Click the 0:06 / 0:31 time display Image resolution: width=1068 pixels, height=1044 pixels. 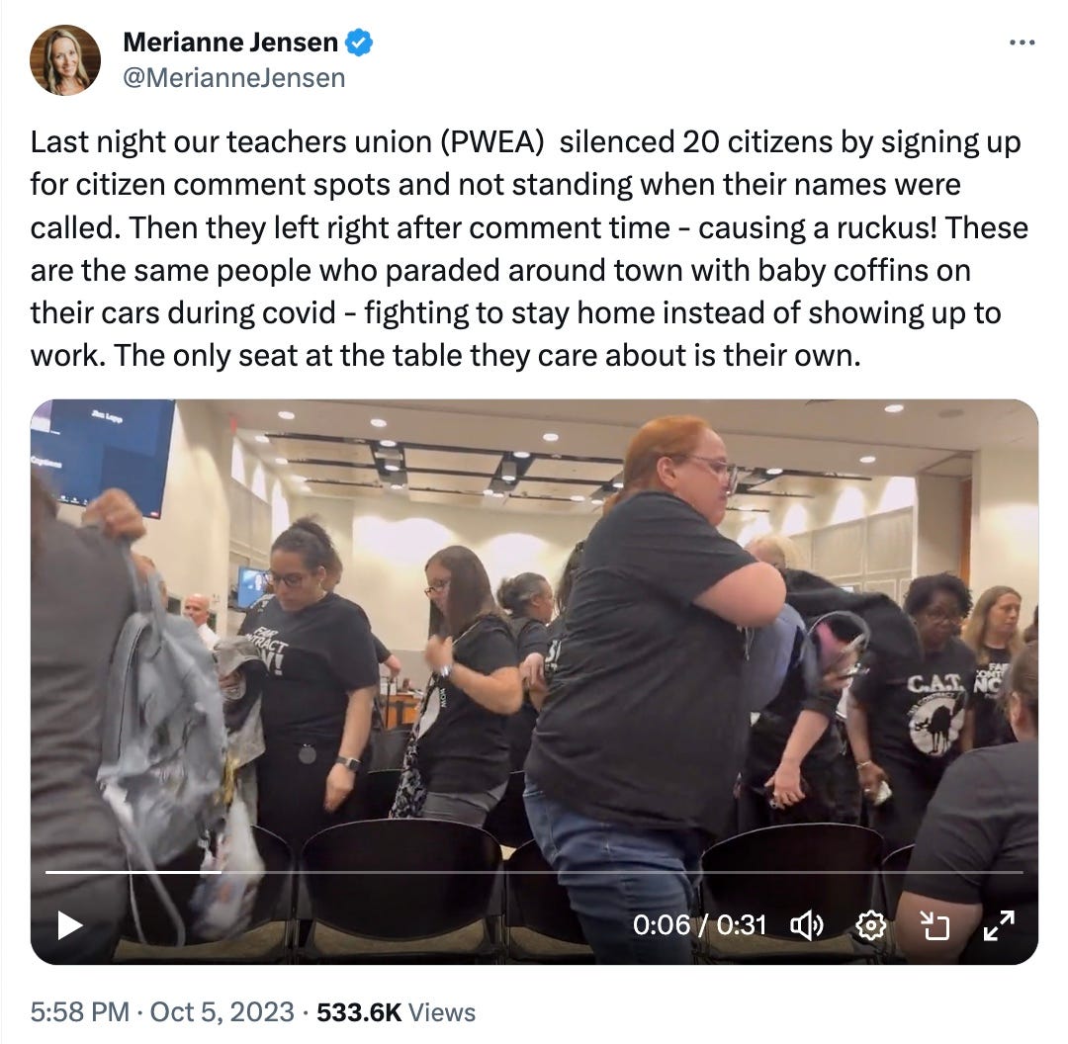click(699, 924)
